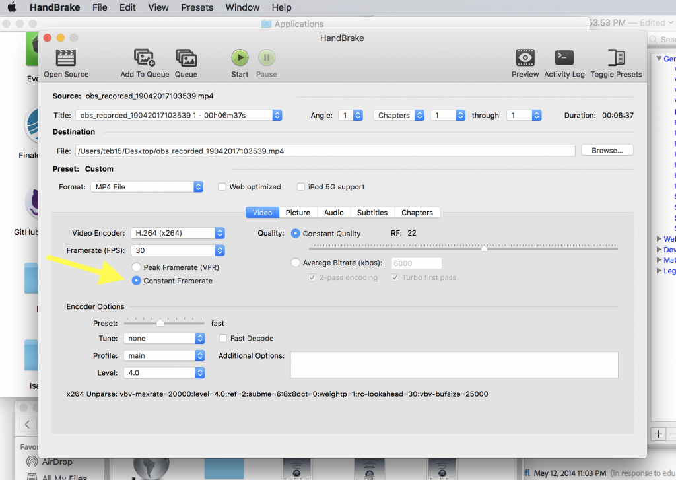Viewport: 676px width, 480px height.
Task: Enable the Fast Decode checkbox
Action: coord(223,338)
